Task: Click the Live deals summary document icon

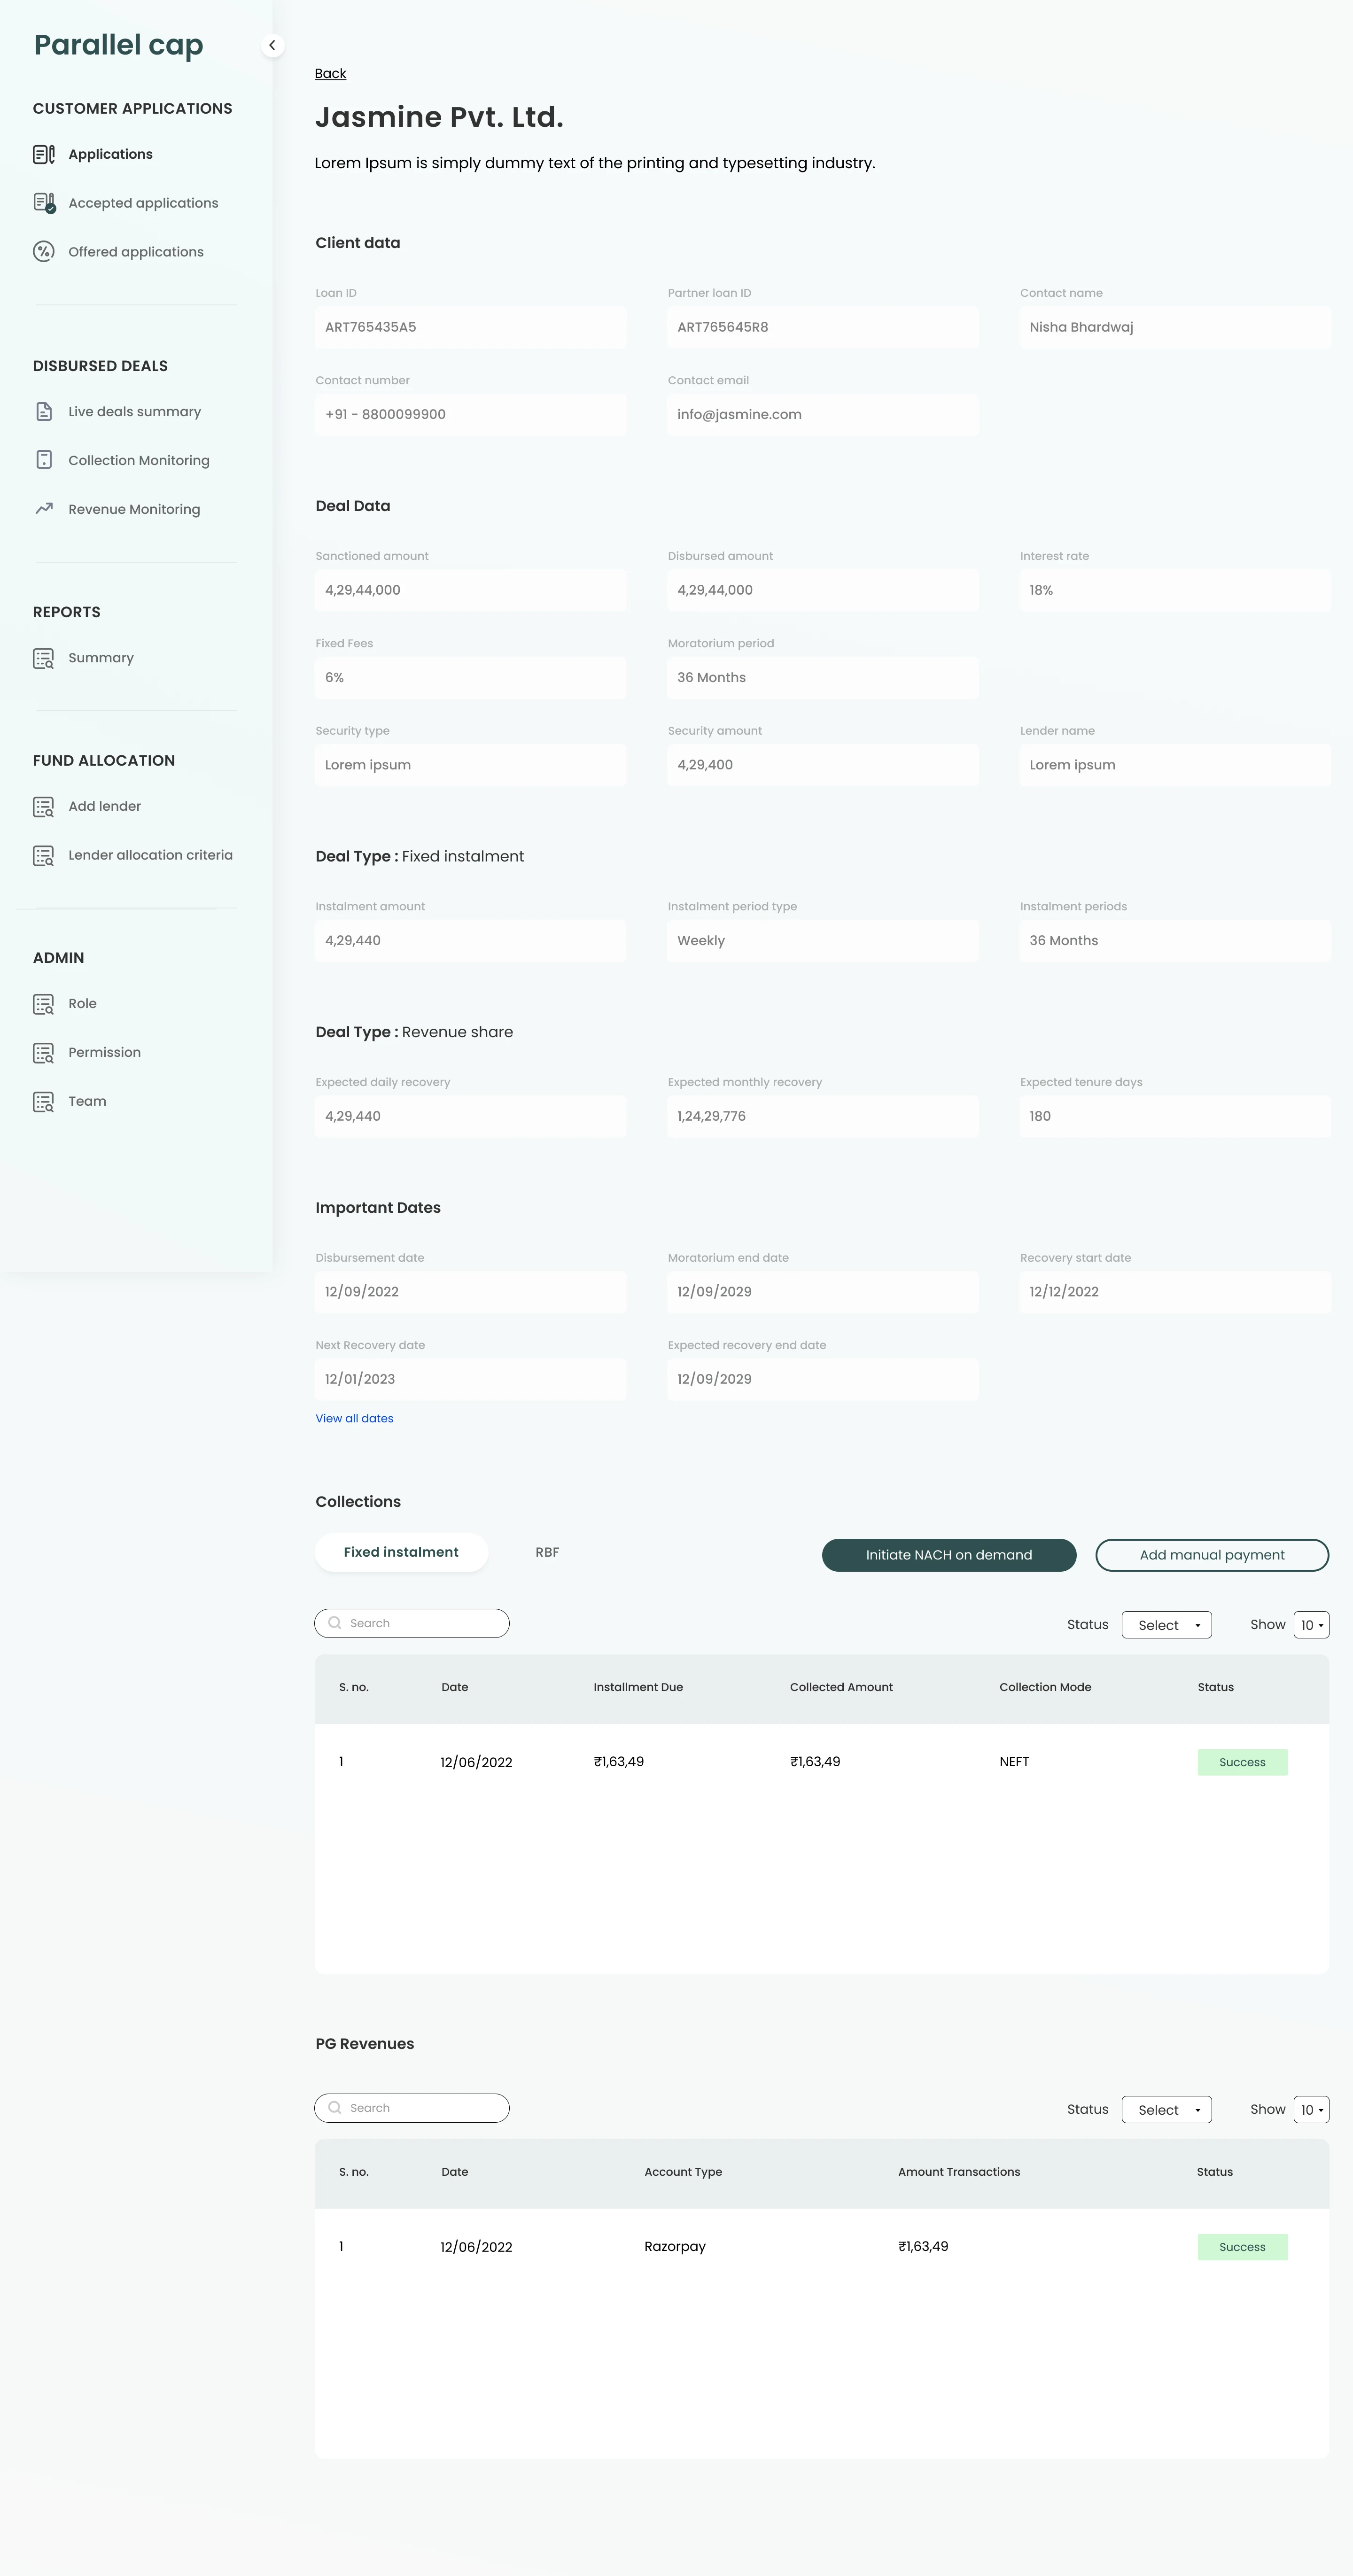Action: 44,412
